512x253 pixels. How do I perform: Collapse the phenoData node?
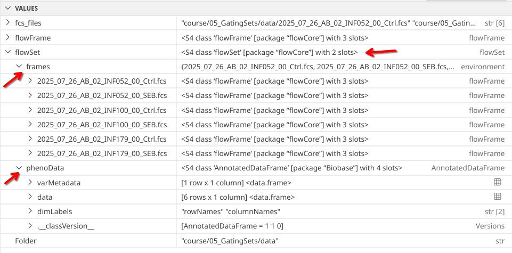click(x=19, y=168)
